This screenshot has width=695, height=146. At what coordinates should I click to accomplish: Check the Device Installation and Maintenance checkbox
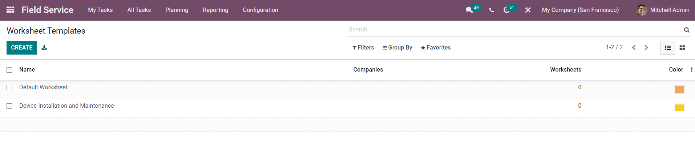(9, 106)
